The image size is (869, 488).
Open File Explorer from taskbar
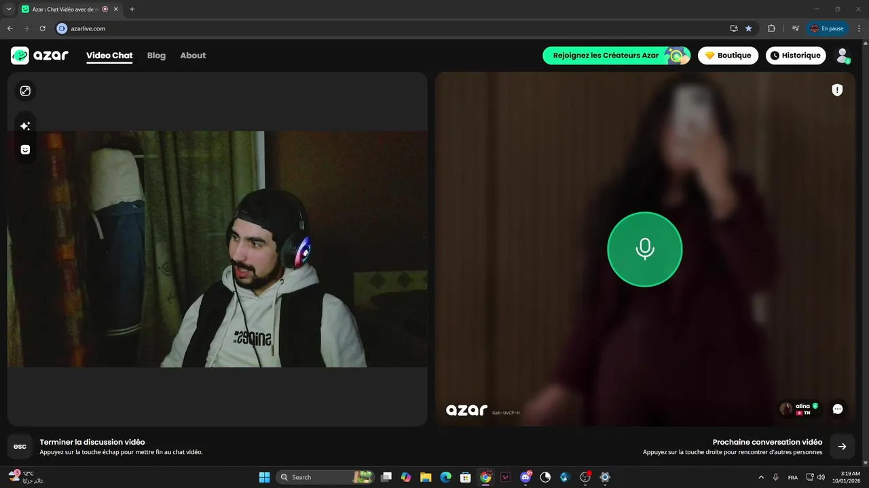[426, 477]
